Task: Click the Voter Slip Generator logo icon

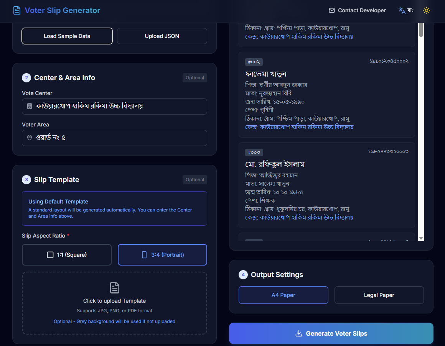Action: 17,10
